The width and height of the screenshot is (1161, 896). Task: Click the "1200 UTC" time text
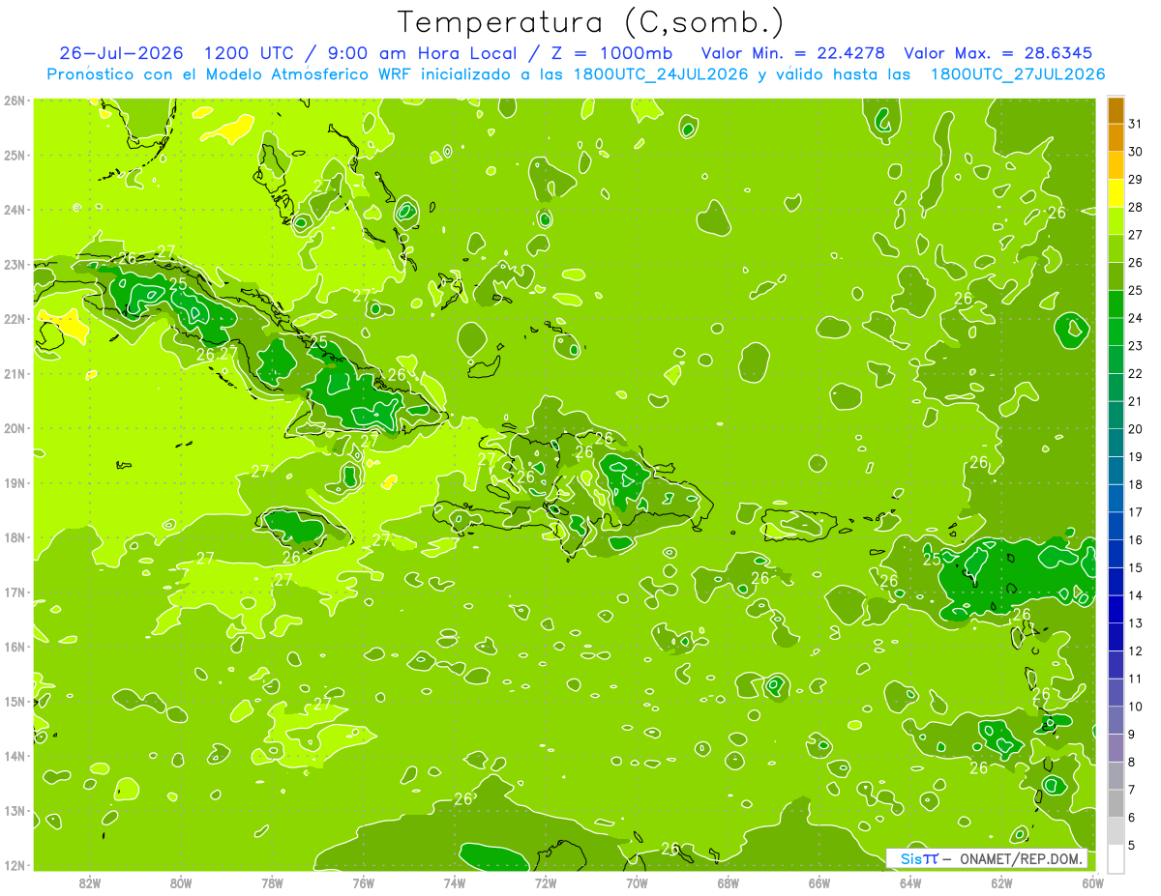tap(250, 53)
